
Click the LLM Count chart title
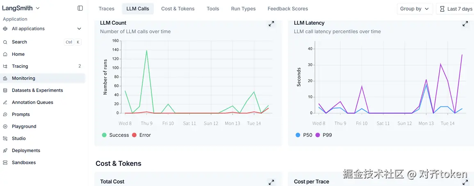pyautogui.click(x=113, y=23)
